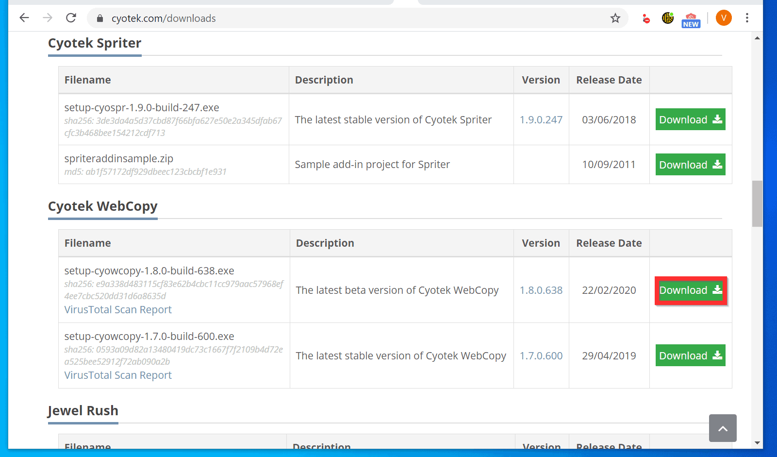The width and height of the screenshot is (777, 457).
Task: Download setup-cyospr-1.9.0-build-247.exe
Action: point(690,119)
